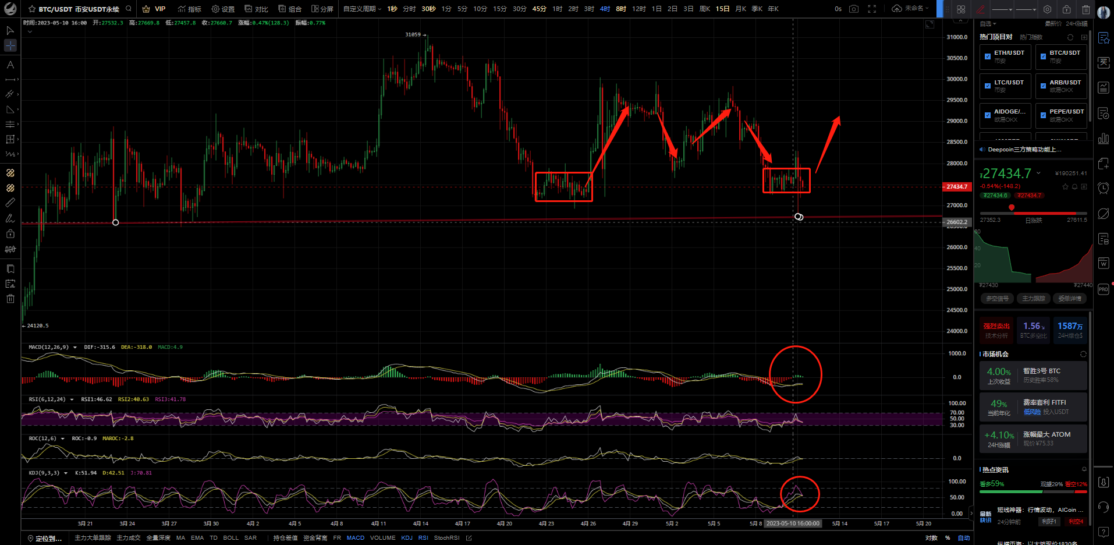Expand the 自选 watchlist dropdown
Viewport: 1114px width, 545px height.
pyautogui.click(x=988, y=24)
